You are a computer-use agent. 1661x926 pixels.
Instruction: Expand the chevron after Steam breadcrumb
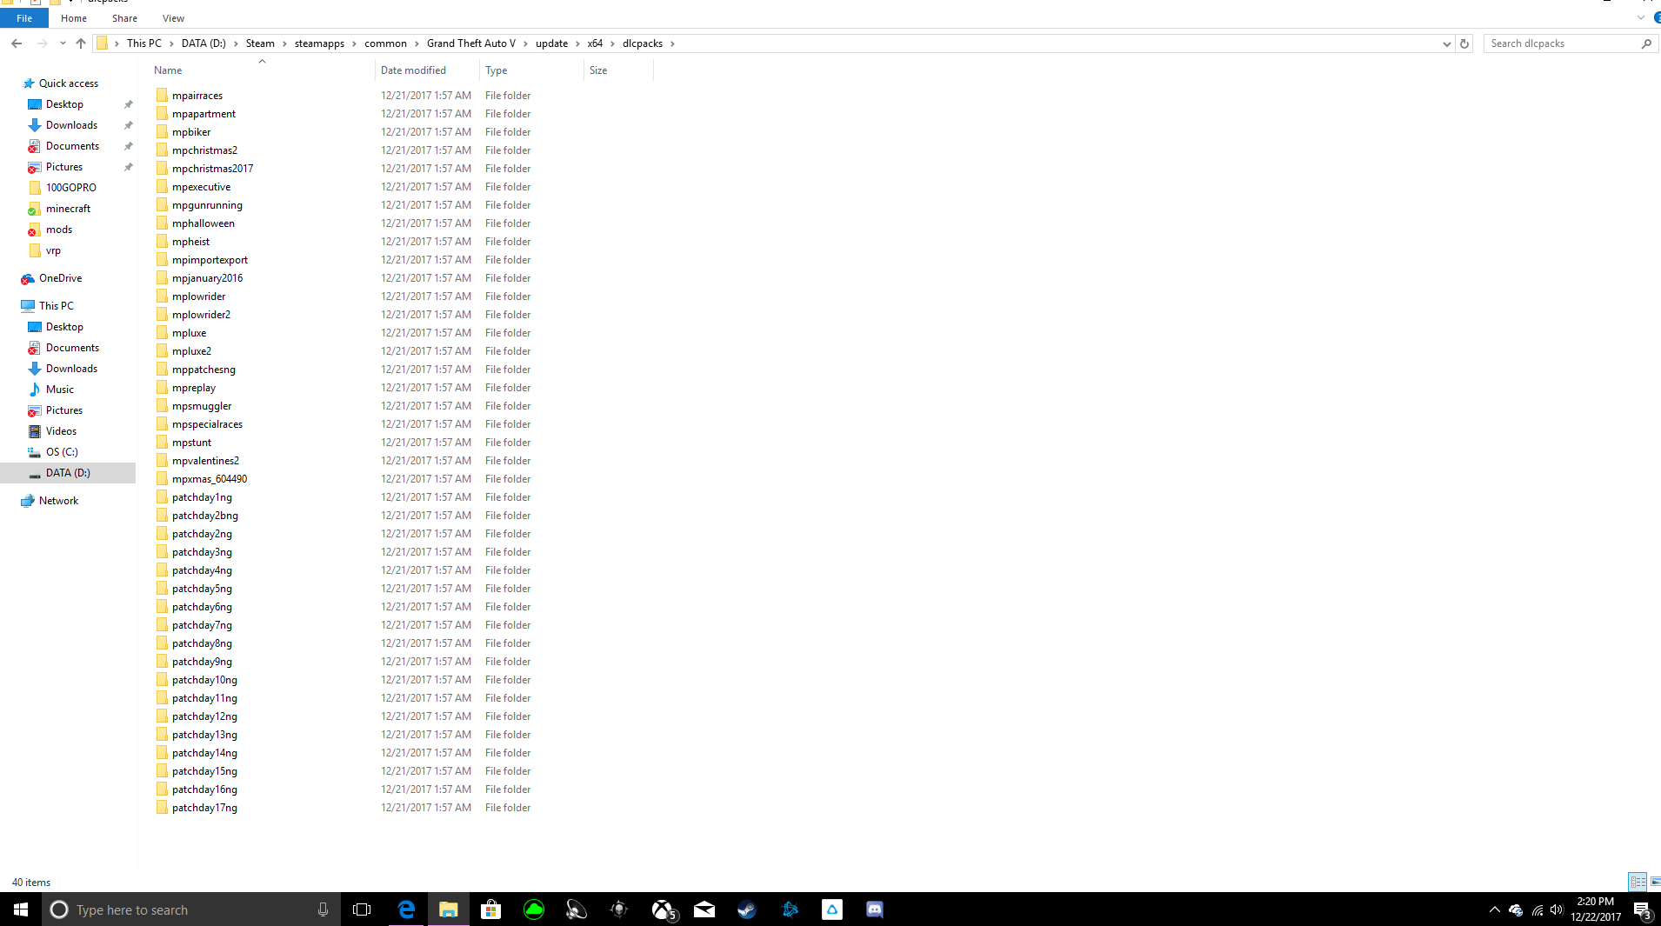pyautogui.click(x=284, y=43)
